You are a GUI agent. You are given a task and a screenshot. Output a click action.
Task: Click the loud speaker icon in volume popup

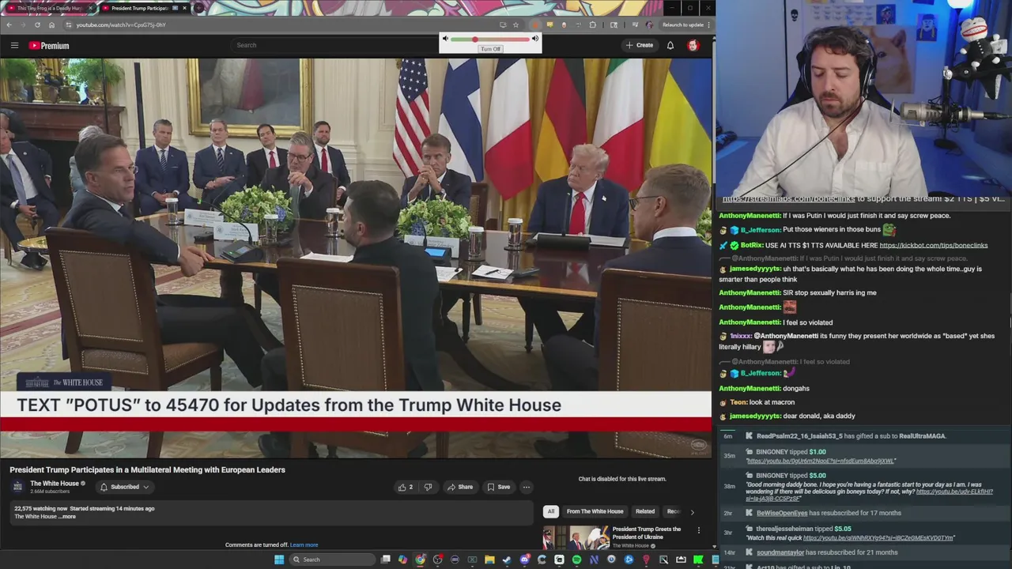535,39
